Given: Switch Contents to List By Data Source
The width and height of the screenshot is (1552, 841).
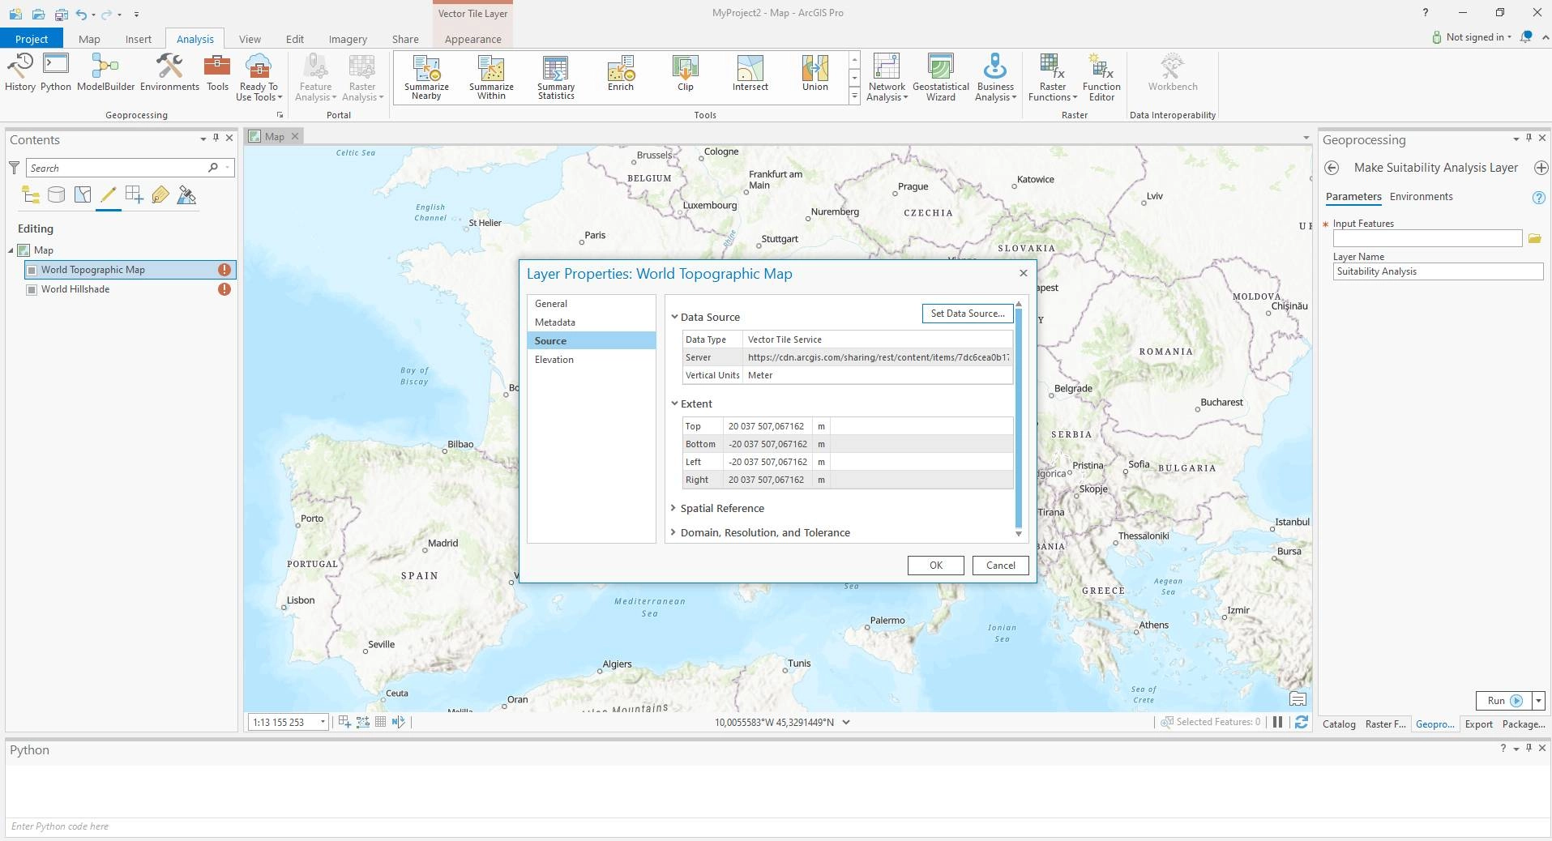Looking at the screenshot, I should pos(57,194).
